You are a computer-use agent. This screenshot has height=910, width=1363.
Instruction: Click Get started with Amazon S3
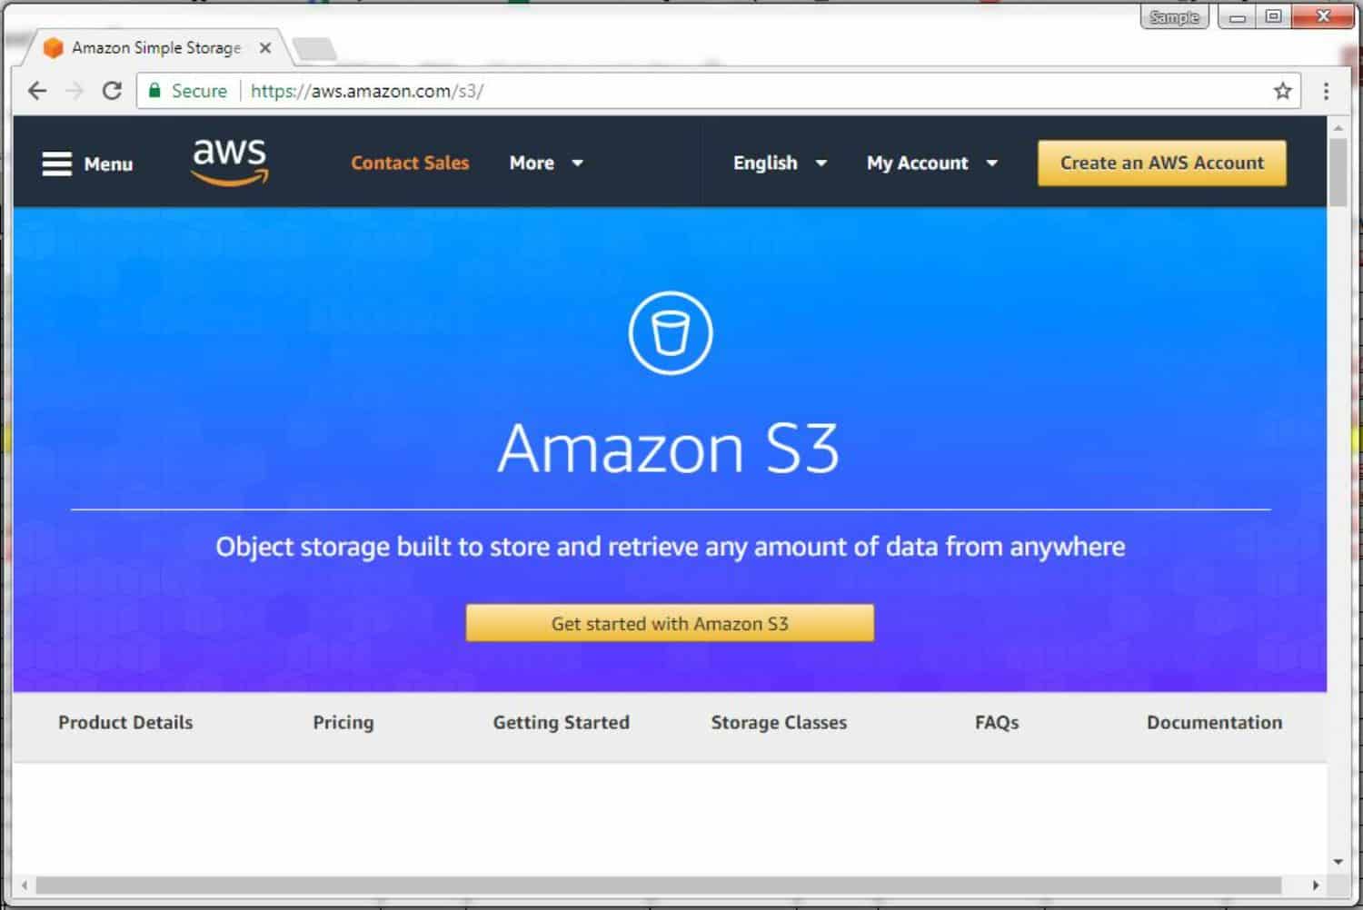pyautogui.click(x=670, y=624)
